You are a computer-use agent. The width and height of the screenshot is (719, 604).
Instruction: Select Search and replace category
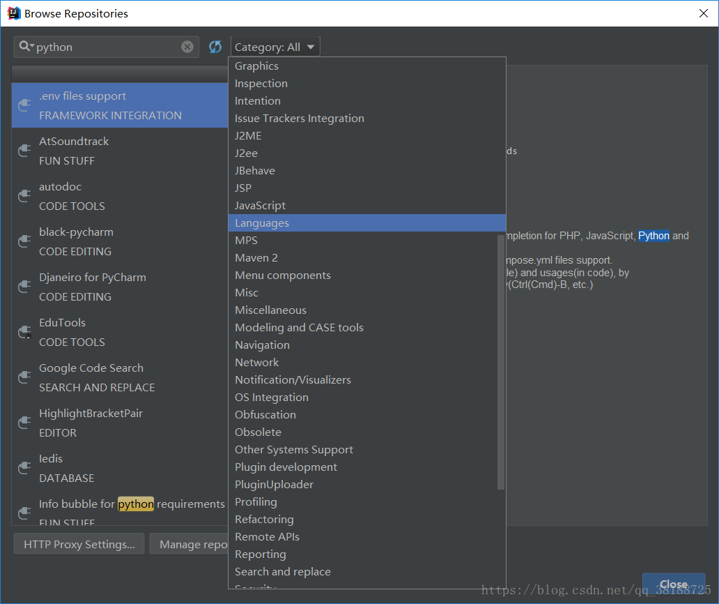[x=367, y=572]
